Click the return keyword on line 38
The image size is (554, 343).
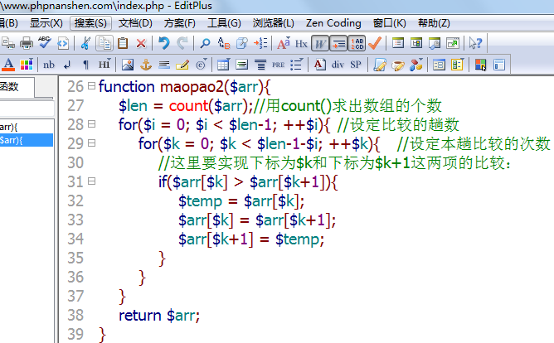140,315
